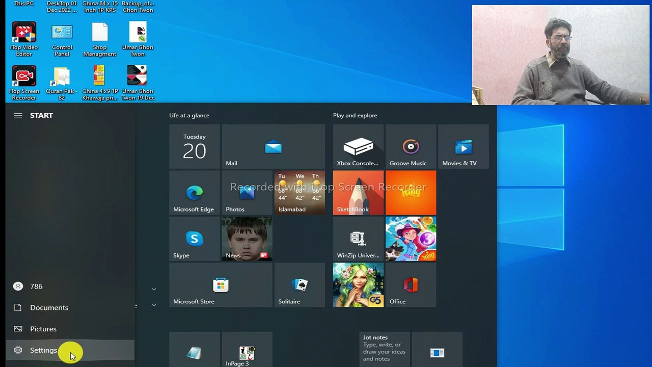Viewport: 652px width, 367px height.
Task: Open the Control Panel desktop shortcut
Action: 62,39
